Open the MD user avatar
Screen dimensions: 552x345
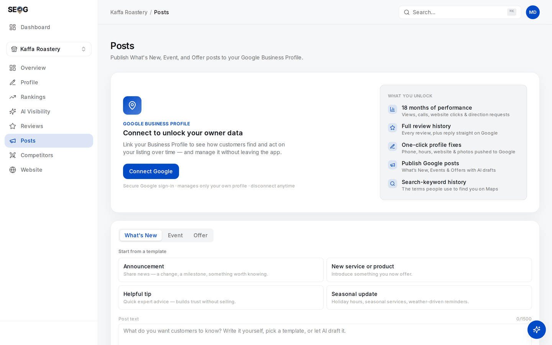[533, 12]
